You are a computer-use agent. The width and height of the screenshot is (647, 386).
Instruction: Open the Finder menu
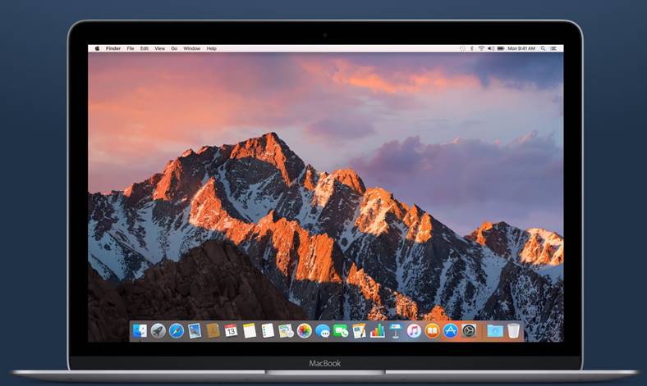click(x=113, y=48)
